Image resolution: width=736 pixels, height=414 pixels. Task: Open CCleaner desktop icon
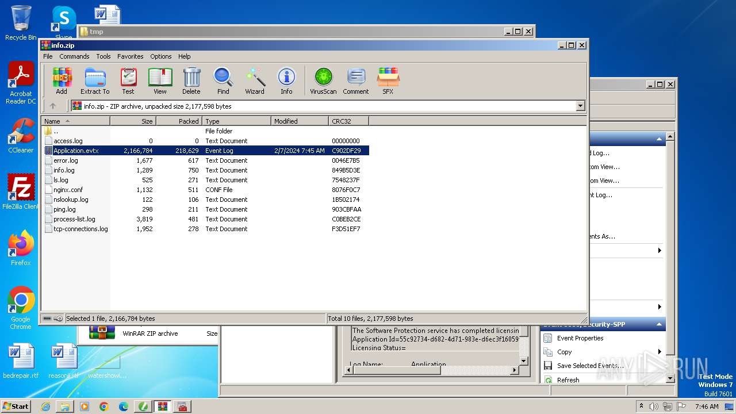[21, 136]
